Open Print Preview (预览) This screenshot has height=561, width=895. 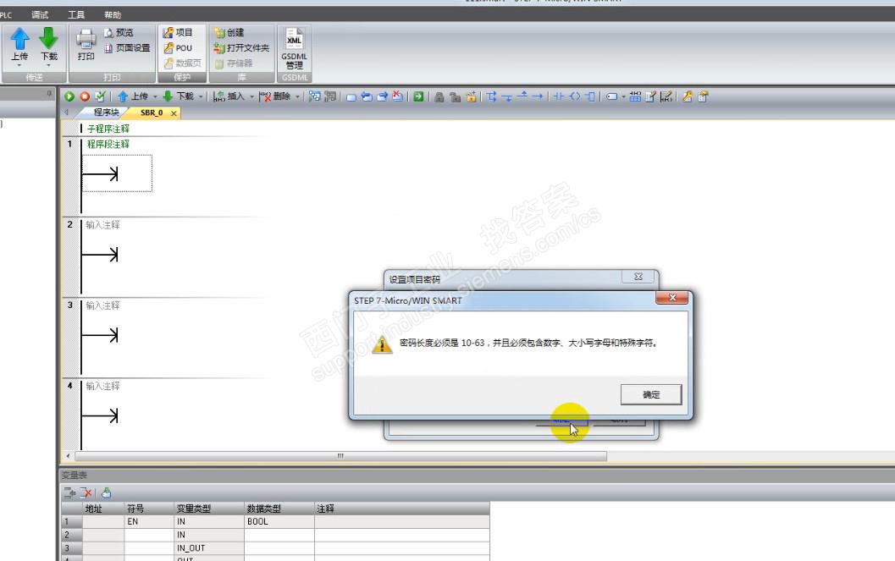click(x=119, y=32)
